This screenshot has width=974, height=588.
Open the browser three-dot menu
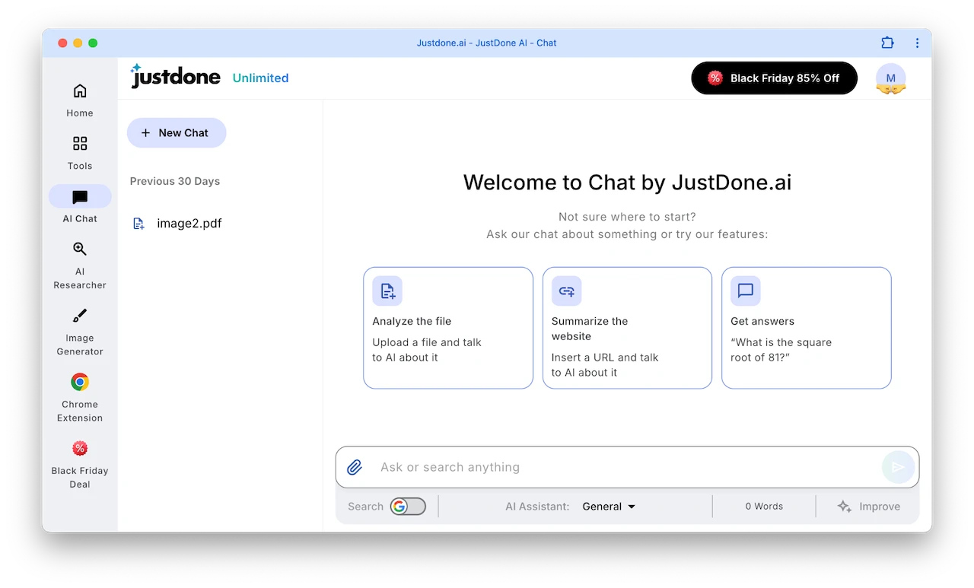coord(918,43)
